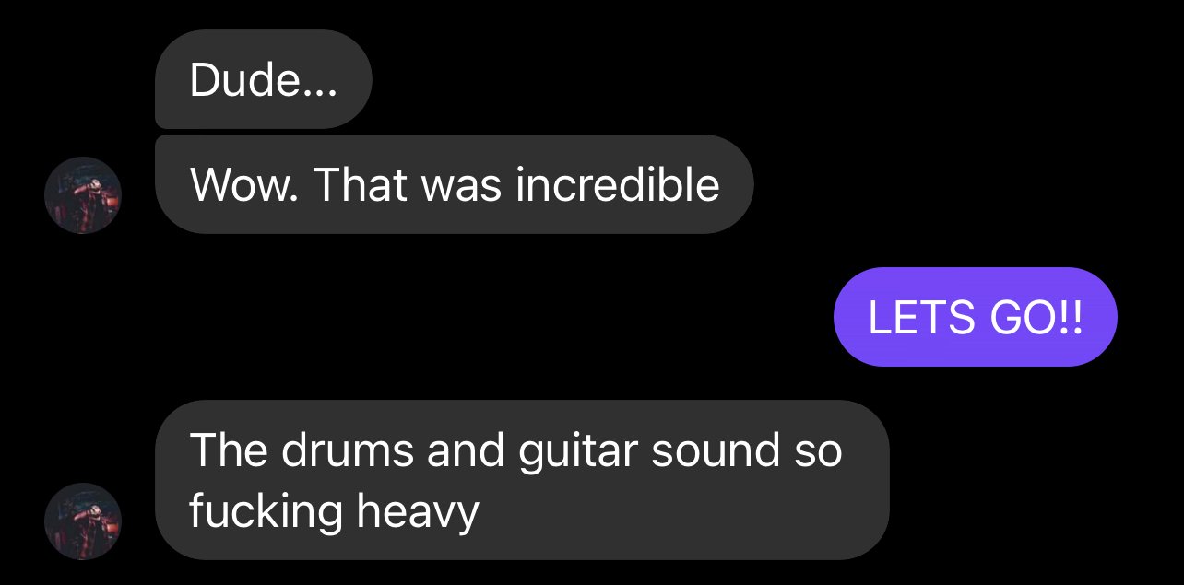The image size is (1184, 585).
Task: Click the word "The" starting the last message
Action: pos(229,450)
